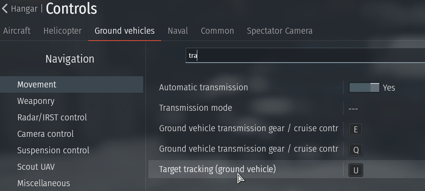Select Movement in the navigation list
The image size is (425, 191).
pyautogui.click(x=71, y=84)
